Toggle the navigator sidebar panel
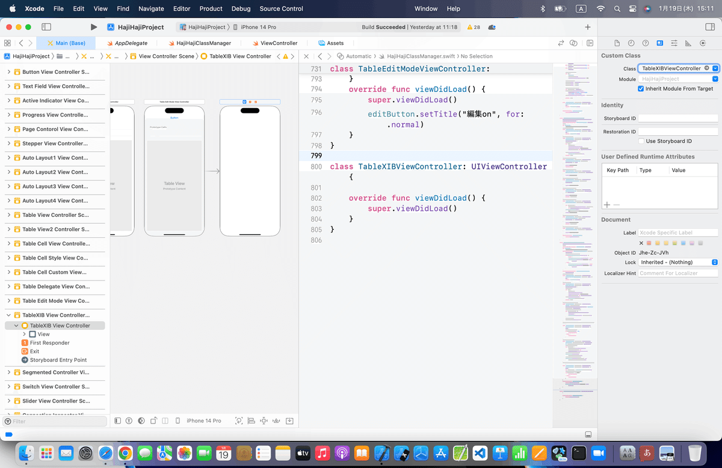722x468 pixels. [x=46, y=27]
